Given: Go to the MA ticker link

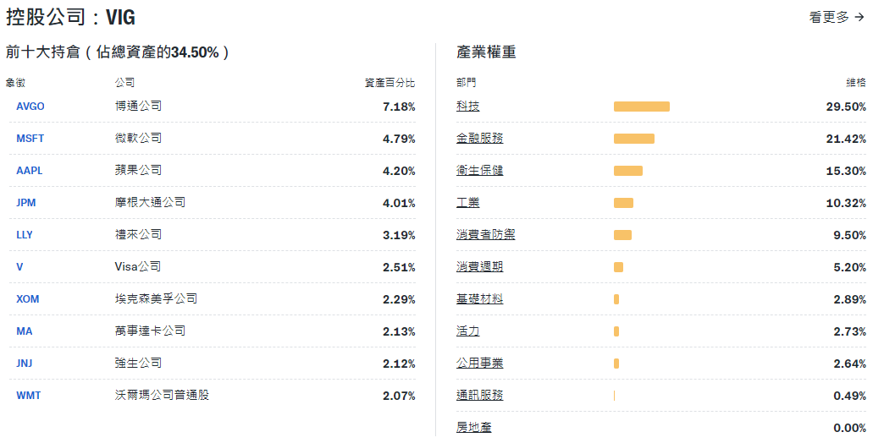Looking at the screenshot, I should (25, 331).
